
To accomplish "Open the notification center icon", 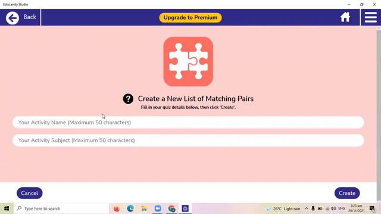I will click(x=372, y=209).
